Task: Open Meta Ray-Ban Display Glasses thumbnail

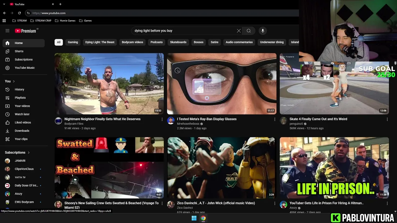Action: tap(222, 84)
